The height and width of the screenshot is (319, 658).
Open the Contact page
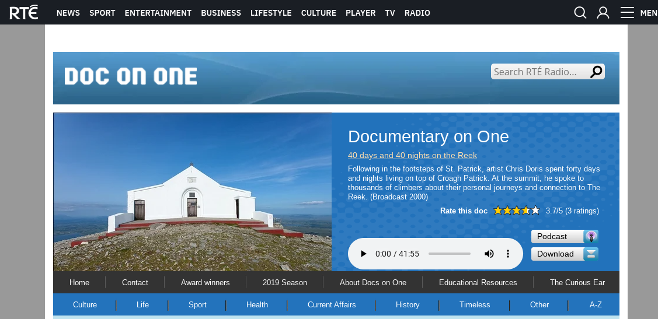click(x=135, y=282)
